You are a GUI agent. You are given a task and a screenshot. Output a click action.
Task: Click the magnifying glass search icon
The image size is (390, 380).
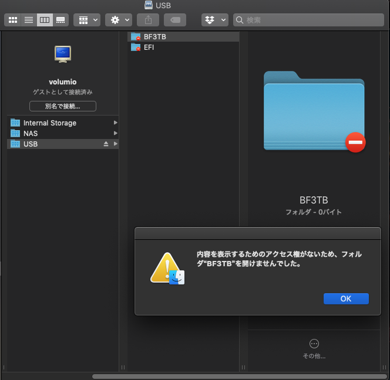[x=240, y=20]
